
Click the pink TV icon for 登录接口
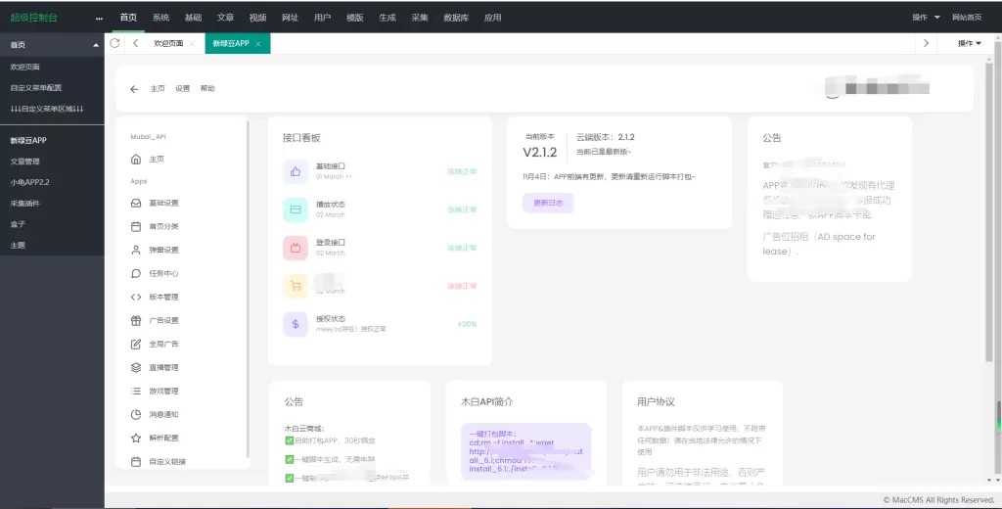coord(296,248)
